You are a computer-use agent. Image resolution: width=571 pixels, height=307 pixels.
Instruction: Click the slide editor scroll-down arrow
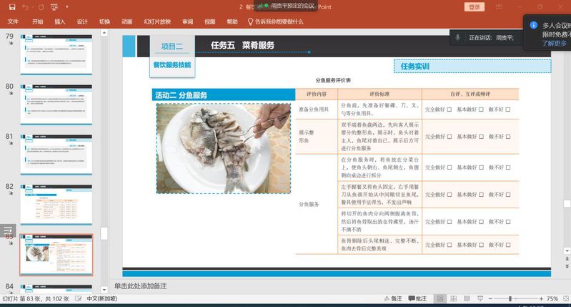click(567, 251)
